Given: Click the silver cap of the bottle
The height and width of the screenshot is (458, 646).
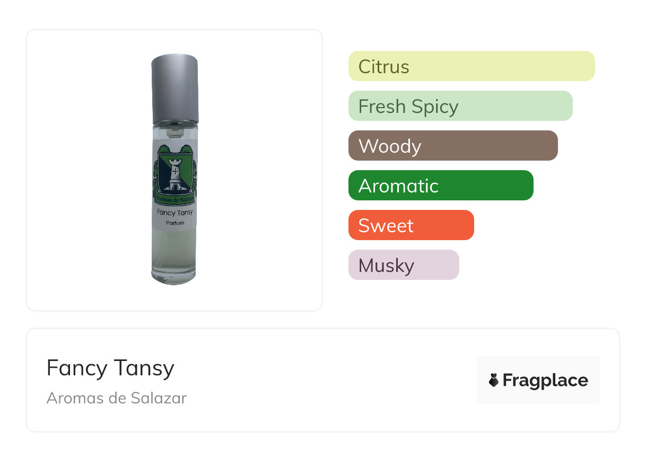Looking at the screenshot, I should 174,87.
